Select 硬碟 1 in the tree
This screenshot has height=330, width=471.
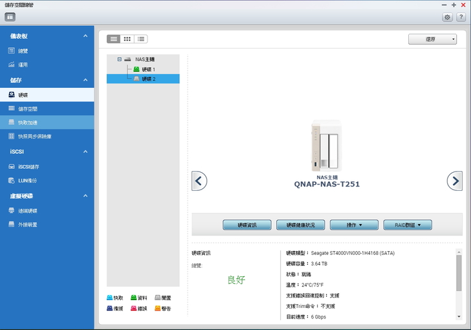pyautogui.click(x=148, y=69)
